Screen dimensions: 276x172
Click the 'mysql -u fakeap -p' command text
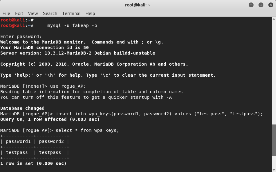click(x=72, y=26)
